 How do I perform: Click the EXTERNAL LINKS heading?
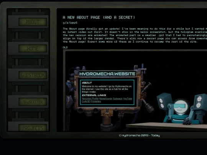tap(94, 95)
